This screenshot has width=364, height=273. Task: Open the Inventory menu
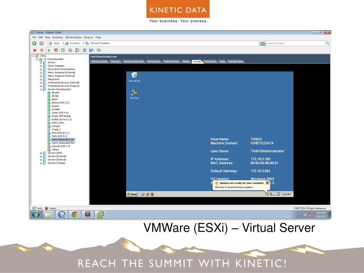[x=58, y=37]
